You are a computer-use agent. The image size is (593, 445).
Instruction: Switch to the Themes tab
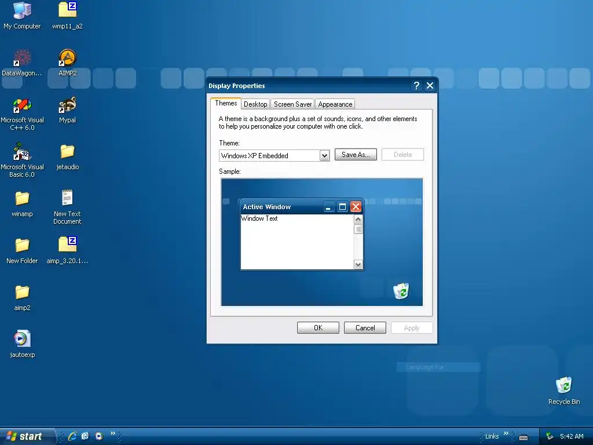(226, 103)
